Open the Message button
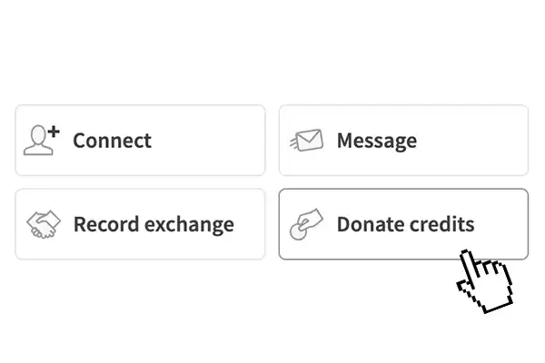Screen dimensions: 545x363 click(402, 141)
